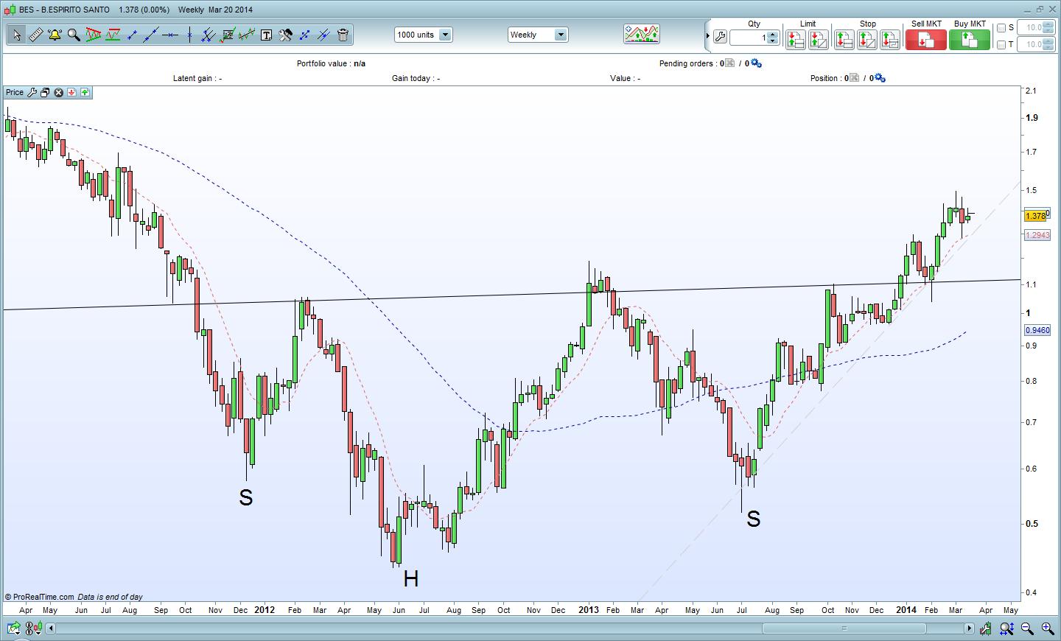Open the chart indicators button
The width and height of the screenshot is (1061, 641).
[642, 34]
